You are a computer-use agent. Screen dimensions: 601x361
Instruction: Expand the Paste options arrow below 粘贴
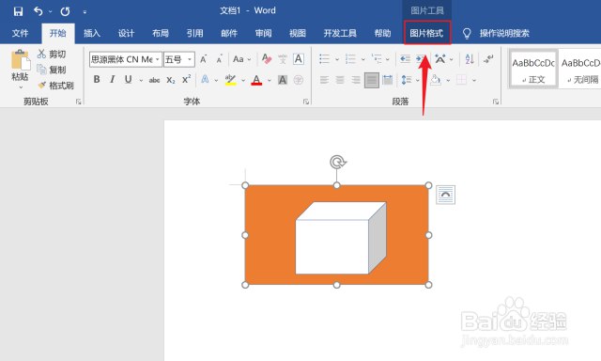[21, 87]
